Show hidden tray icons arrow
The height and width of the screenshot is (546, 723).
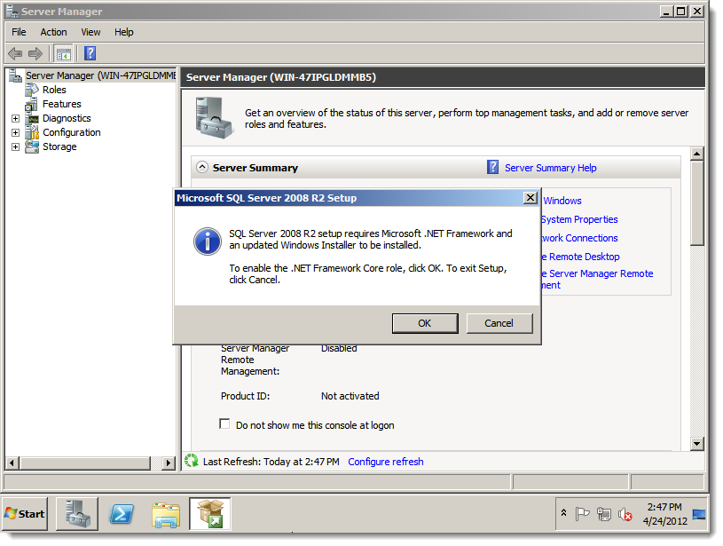tap(563, 513)
